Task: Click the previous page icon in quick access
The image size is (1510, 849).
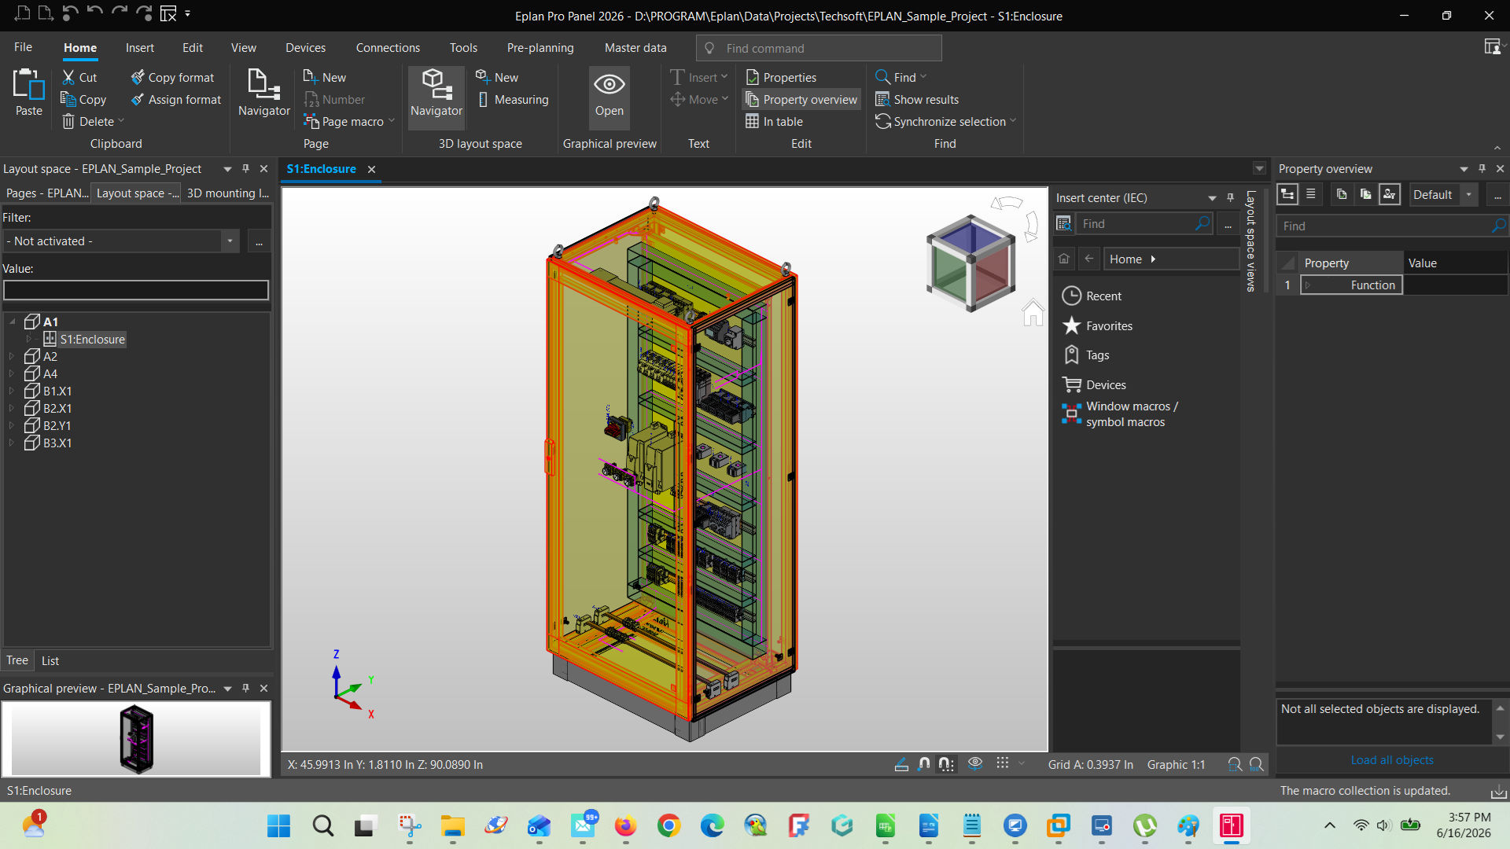Action: pos(23,13)
